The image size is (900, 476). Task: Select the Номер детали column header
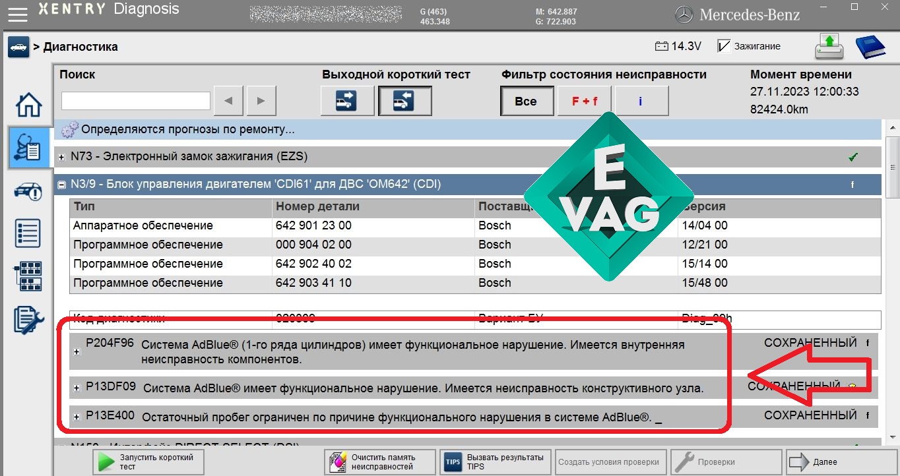pos(373,206)
